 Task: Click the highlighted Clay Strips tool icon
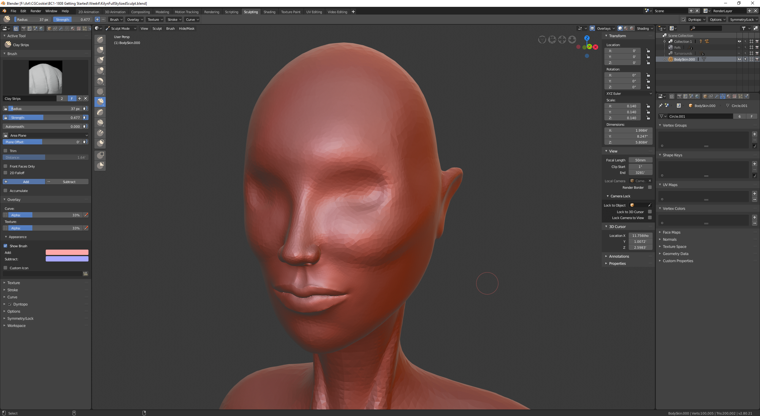point(100,102)
